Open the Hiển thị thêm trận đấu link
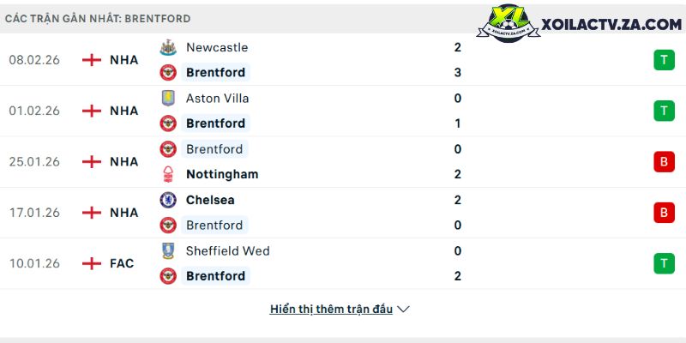Viewport: 686px width, 343px height. (331, 310)
